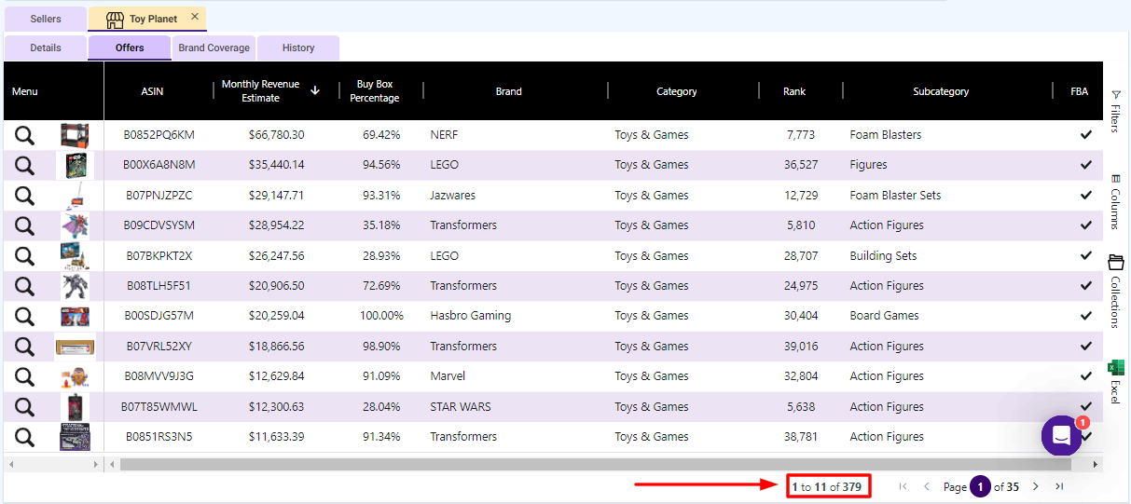The height and width of the screenshot is (504, 1131).
Task: Click the main table horizontal scrollbar
Action: click(x=597, y=464)
